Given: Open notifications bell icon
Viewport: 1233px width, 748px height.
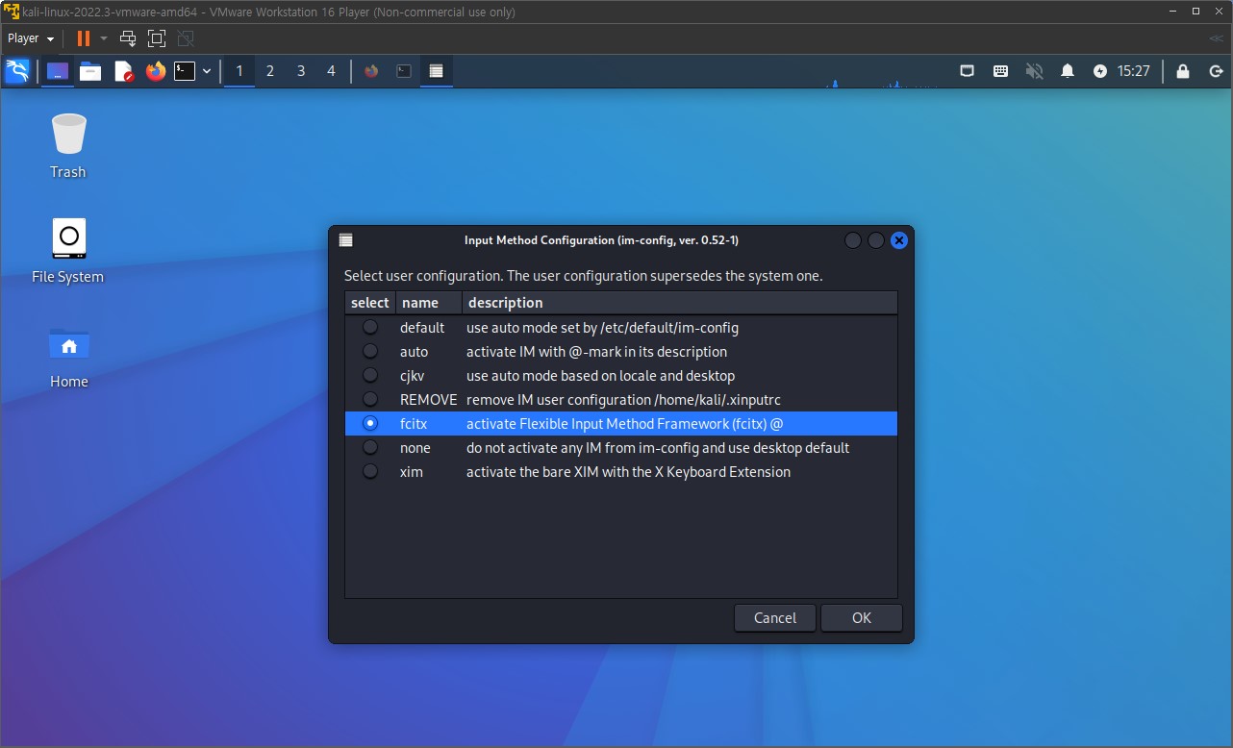Looking at the screenshot, I should pyautogui.click(x=1068, y=71).
